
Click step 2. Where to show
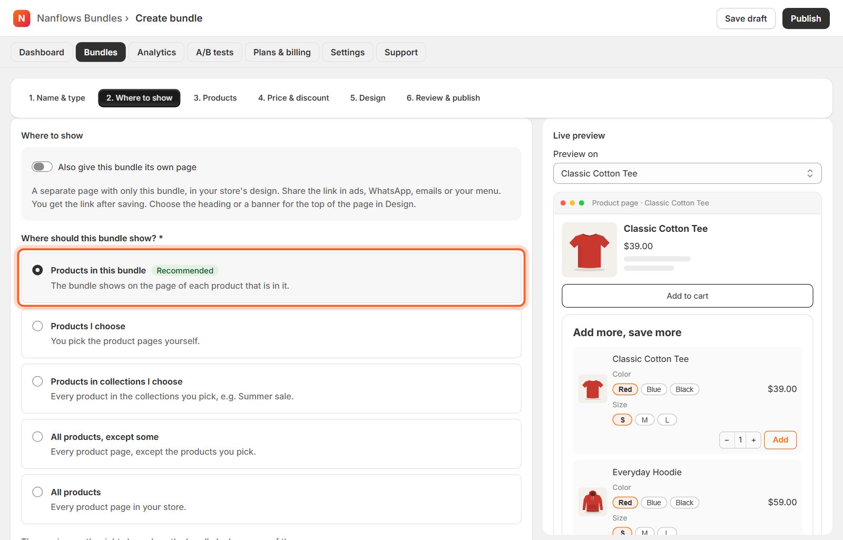[139, 98]
